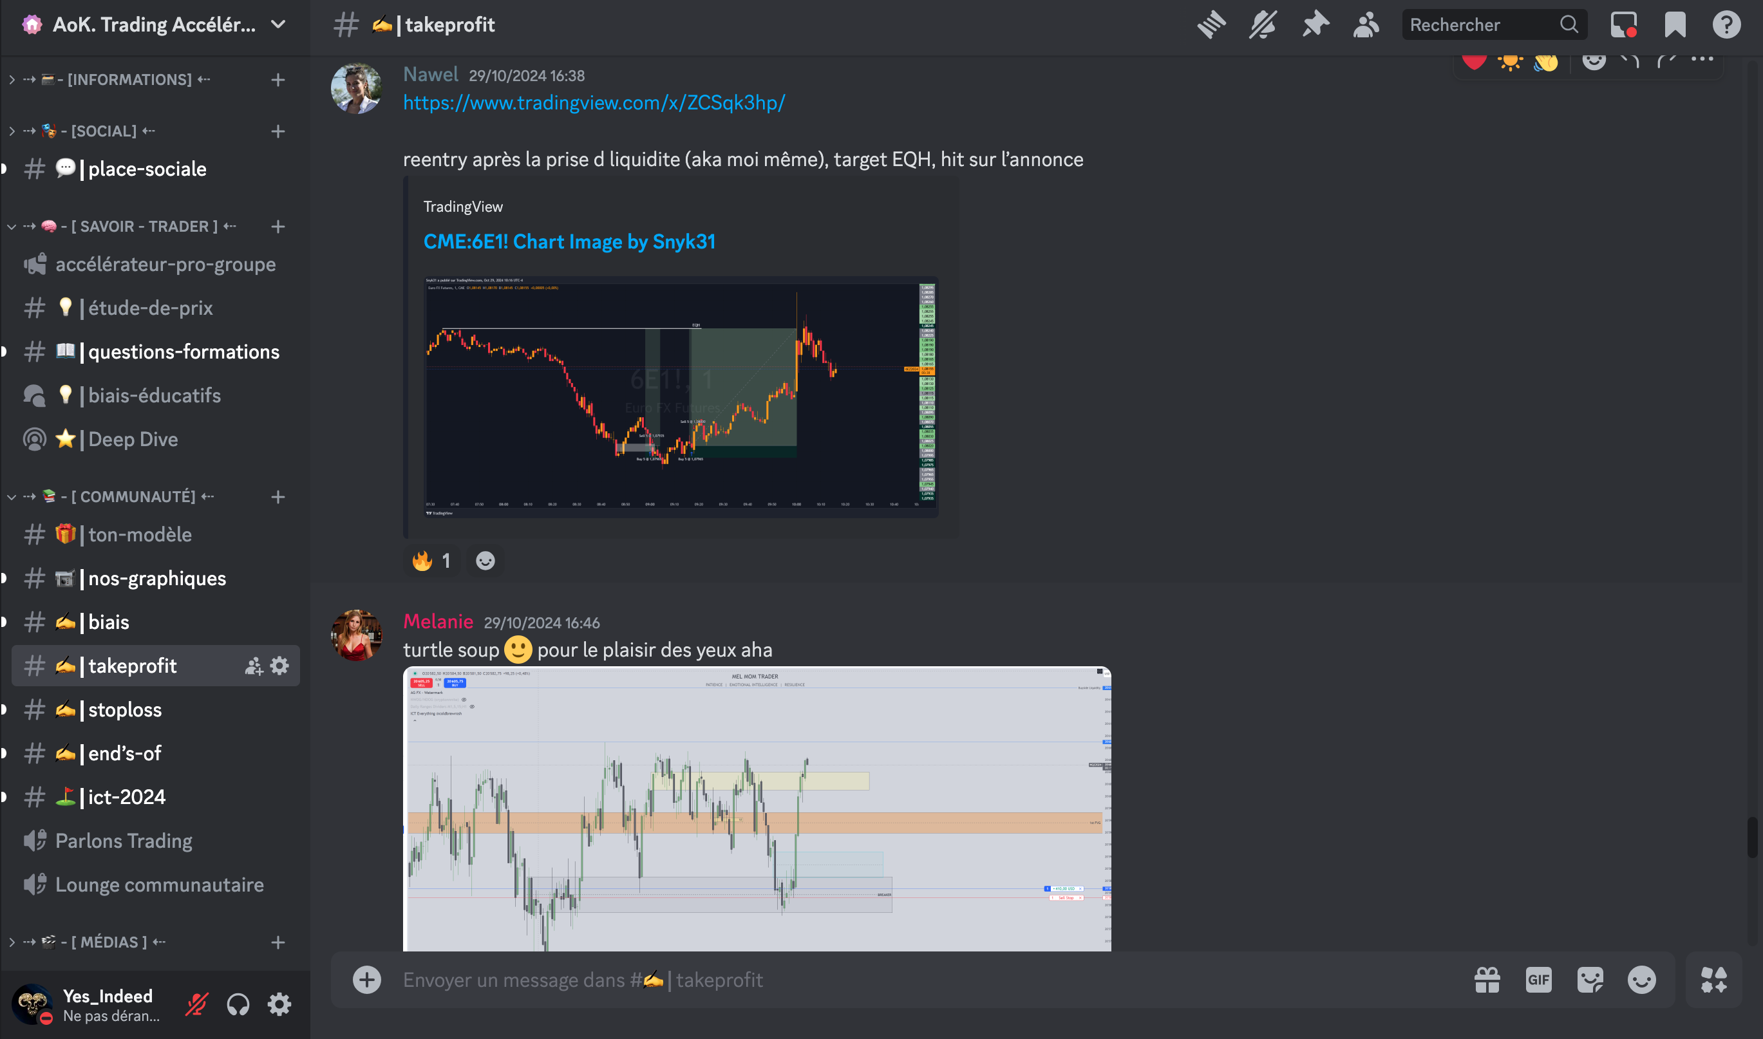Click the help question mark icon
1763x1039 pixels.
click(1726, 24)
